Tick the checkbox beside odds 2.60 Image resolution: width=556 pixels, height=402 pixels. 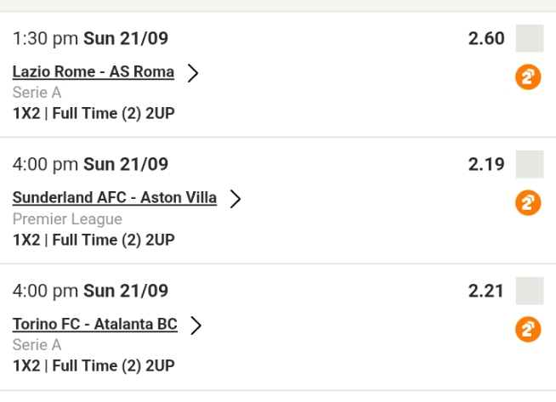tap(529, 39)
